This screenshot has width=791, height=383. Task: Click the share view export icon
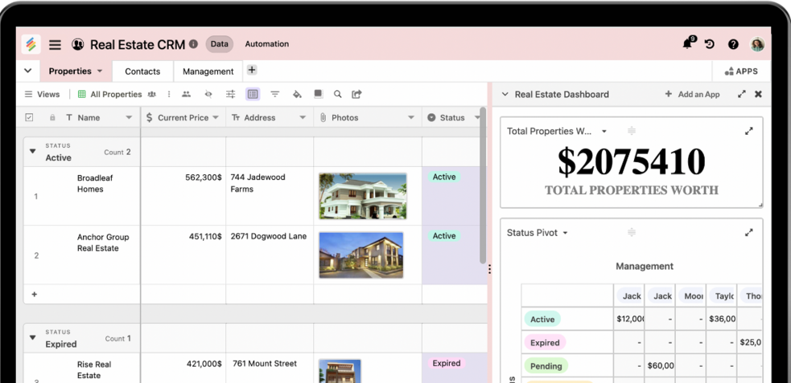(x=356, y=94)
